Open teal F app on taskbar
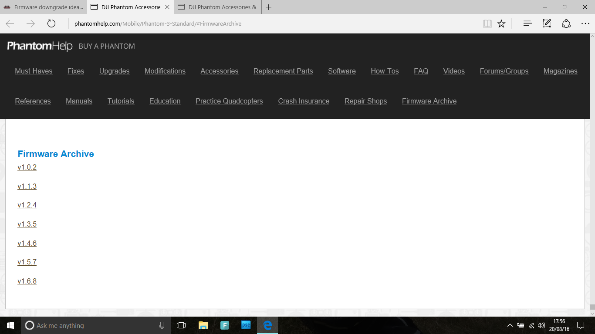The width and height of the screenshot is (595, 334). tap(225, 325)
